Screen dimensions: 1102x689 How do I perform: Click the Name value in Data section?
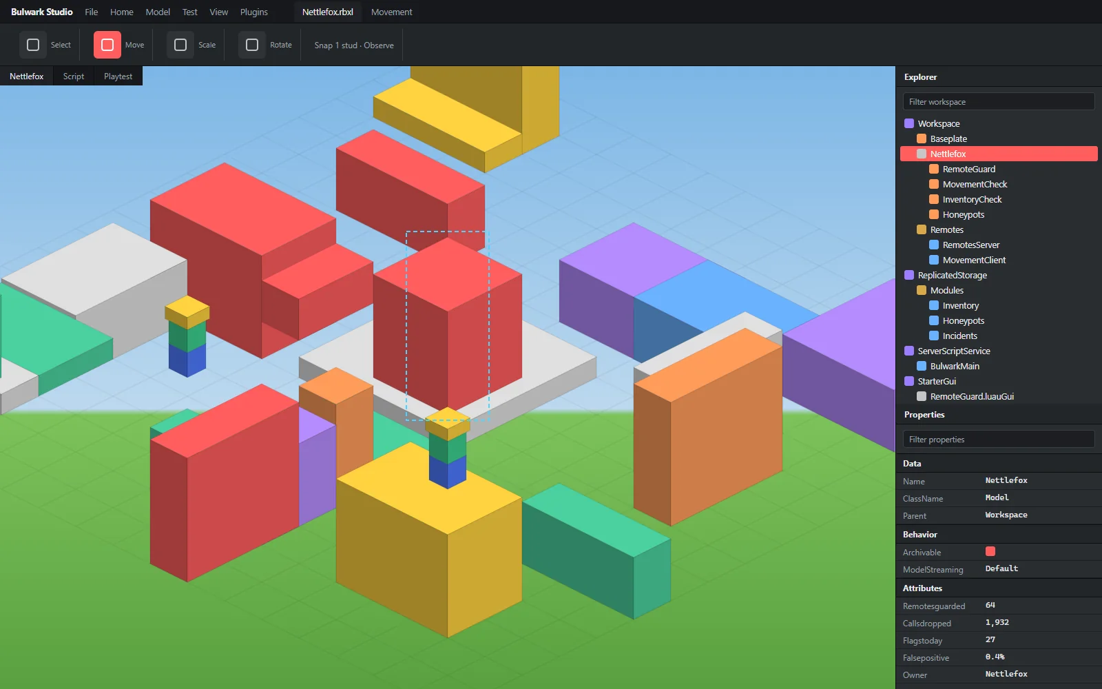(1006, 480)
